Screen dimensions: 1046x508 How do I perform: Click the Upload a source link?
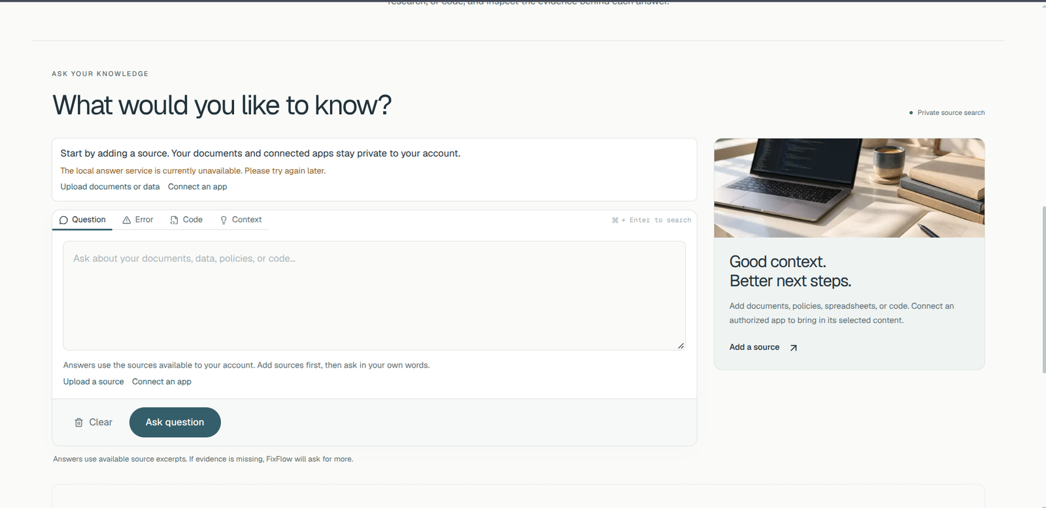(x=93, y=382)
